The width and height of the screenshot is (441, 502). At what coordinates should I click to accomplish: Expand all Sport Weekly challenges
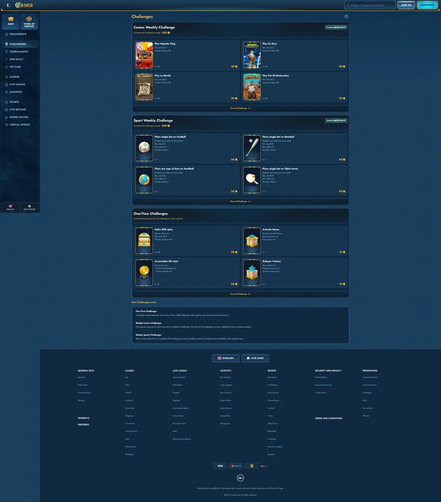point(240,201)
